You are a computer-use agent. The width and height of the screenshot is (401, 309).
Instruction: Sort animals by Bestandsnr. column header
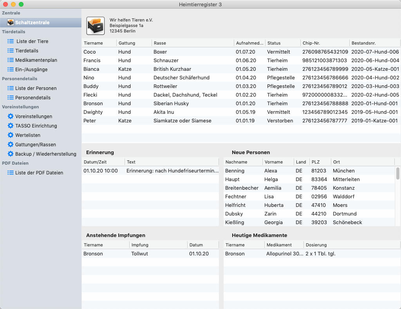tap(375, 43)
